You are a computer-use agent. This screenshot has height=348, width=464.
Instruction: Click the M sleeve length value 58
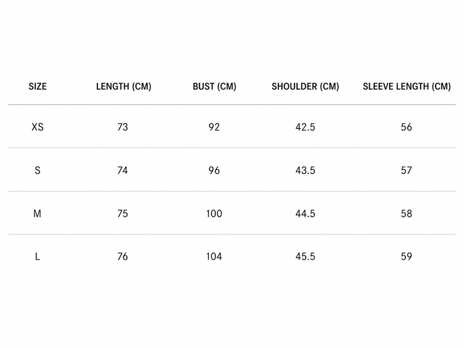(407, 213)
